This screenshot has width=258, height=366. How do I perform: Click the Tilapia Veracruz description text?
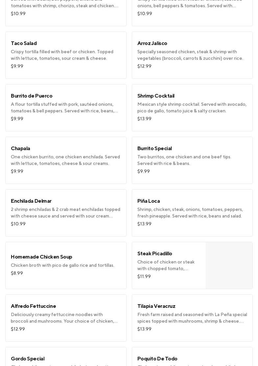click(192, 318)
